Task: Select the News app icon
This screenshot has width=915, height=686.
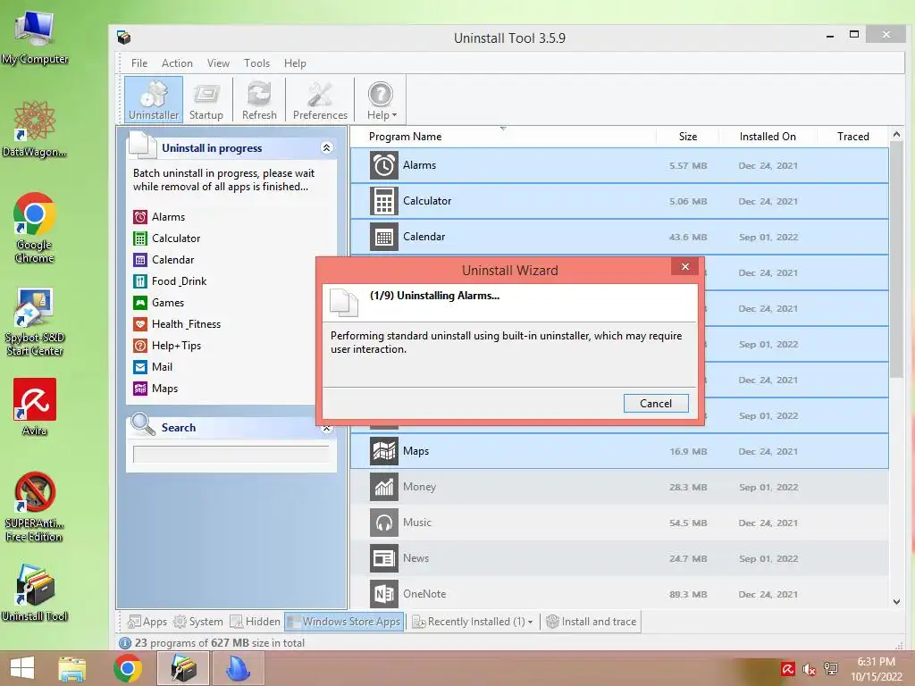Action: click(x=384, y=558)
